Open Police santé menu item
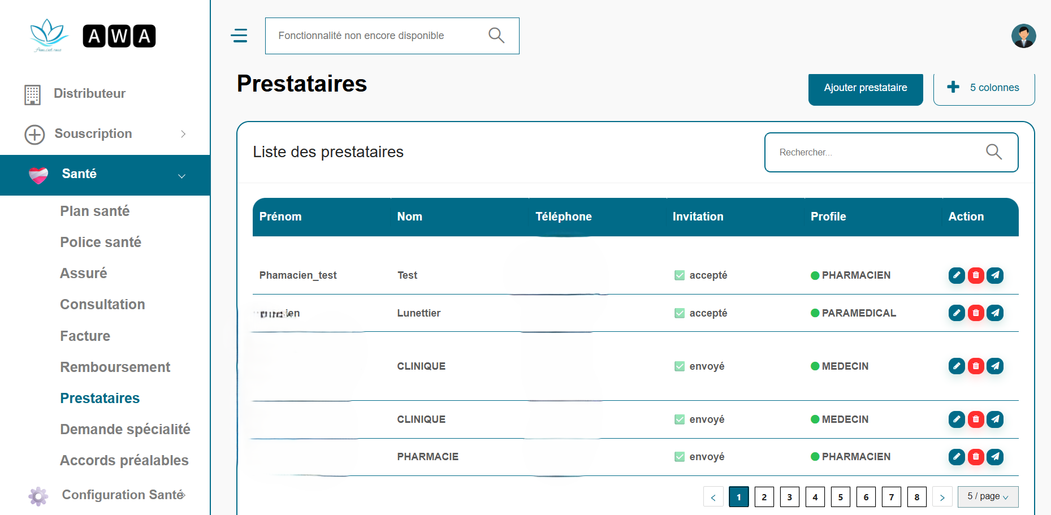The width and height of the screenshot is (1051, 515). coord(101,242)
